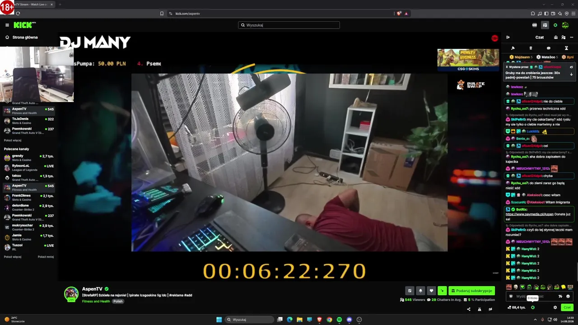Screen dimensions: 578x325
Task: Open the chat leaderboard podium icon
Action: pos(556,37)
